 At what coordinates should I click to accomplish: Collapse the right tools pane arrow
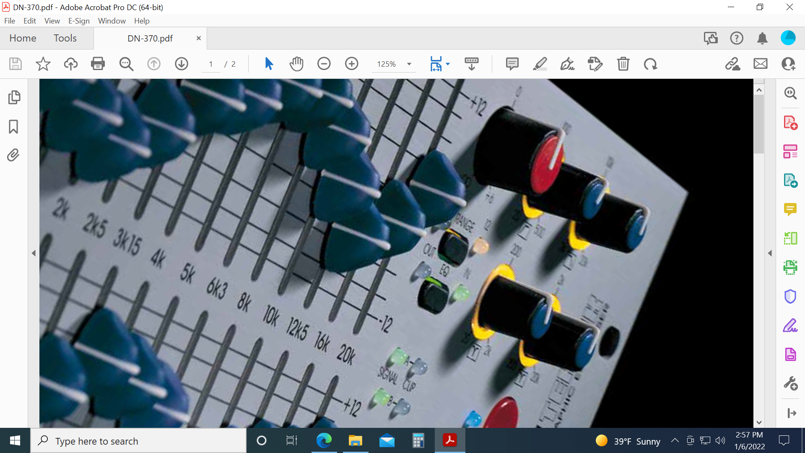(x=771, y=253)
